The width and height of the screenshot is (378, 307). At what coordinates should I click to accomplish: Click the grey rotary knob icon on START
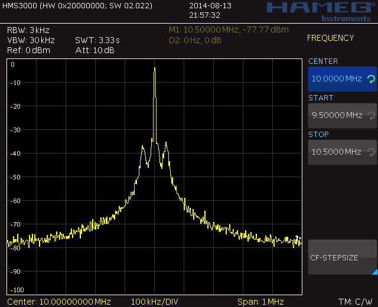372,116
